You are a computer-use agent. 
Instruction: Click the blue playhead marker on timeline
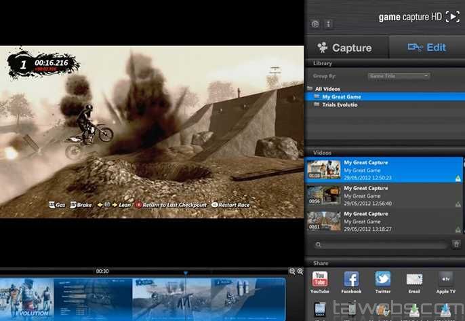click(x=185, y=273)
